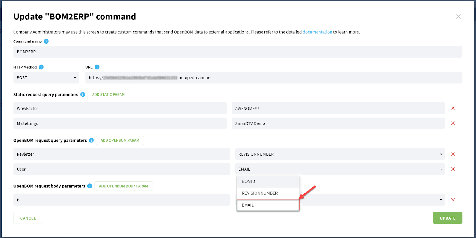Remove the Revletter query parameter row

pyautogui.click(x=453, y=154)
